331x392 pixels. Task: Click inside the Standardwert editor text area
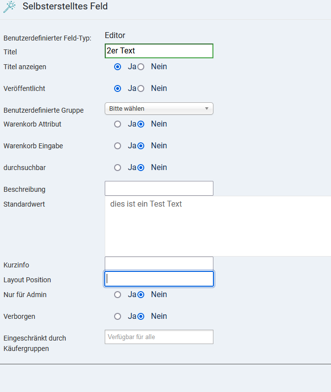pos(217,226)
